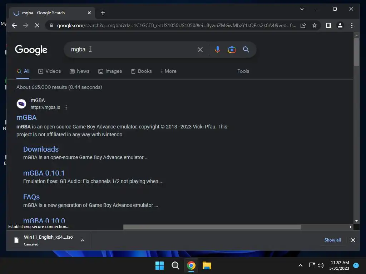This screenshot has width=366, height=274.
Task: Close the mgba - Google Search tab
Action: click(x=89, y=13)
